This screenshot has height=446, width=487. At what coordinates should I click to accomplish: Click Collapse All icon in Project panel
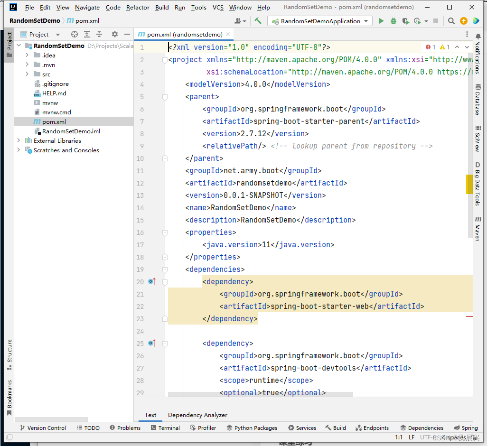(99, 34)
